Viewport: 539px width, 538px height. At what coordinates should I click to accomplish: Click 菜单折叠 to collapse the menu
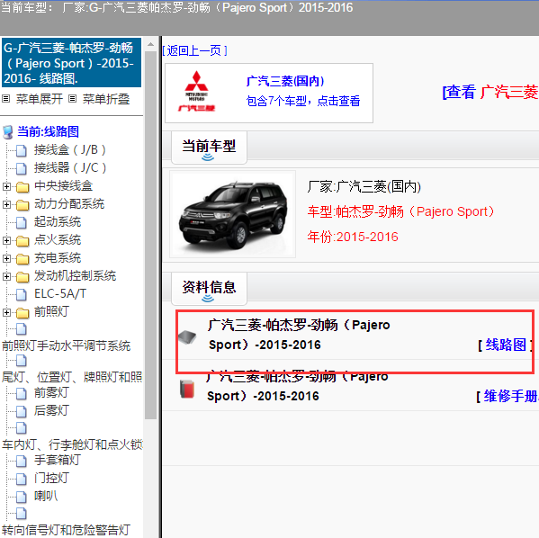[106, 99]
